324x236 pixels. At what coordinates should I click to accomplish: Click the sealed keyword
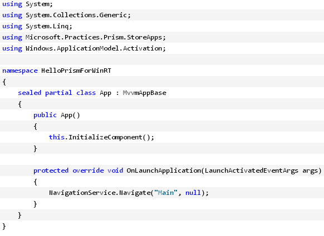[30, 93]
